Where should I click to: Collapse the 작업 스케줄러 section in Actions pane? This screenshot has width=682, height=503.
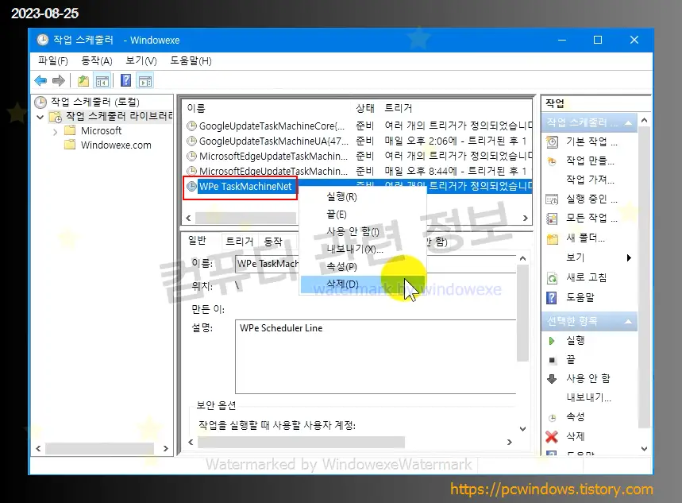[628, 123]
